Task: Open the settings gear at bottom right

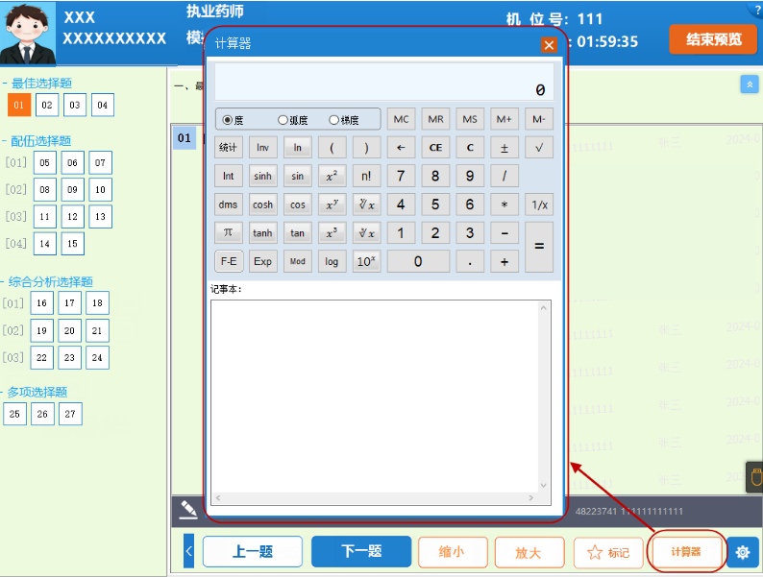Action: (742, 552)
